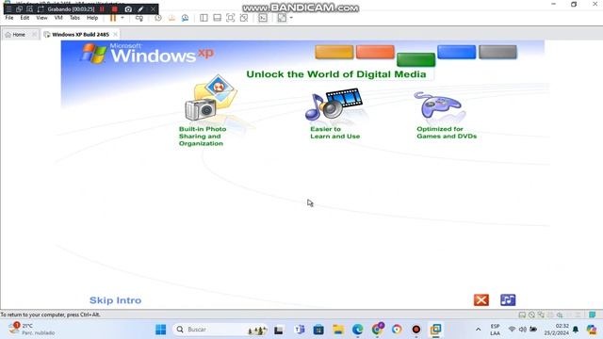Open Easier to Learn and Use
The width and height of the screenshot is (603, 339).
click(335, 133)
